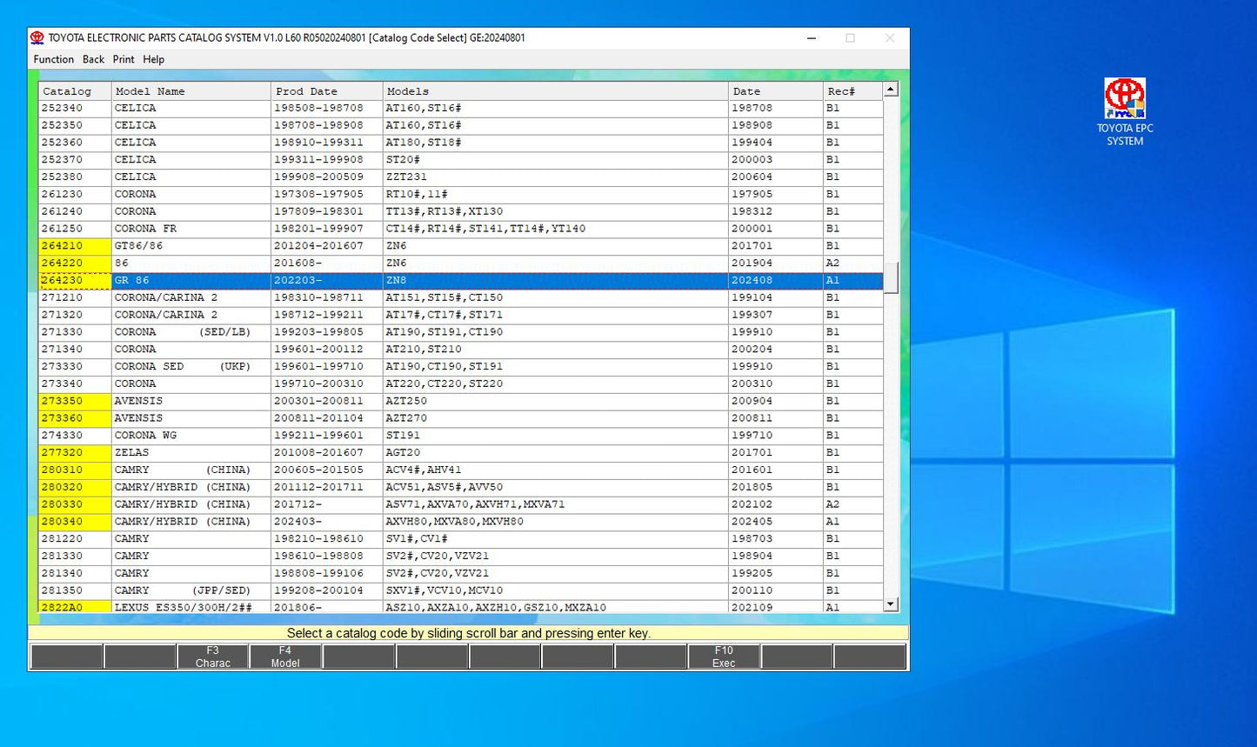Select catalog 261240 CORONA row

(x=461, y=211)
